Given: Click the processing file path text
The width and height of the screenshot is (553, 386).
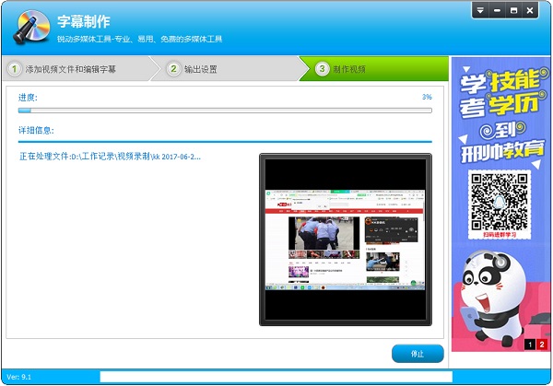Looking at the screenshot, I should pyautogui.click(x=110, y=157).
